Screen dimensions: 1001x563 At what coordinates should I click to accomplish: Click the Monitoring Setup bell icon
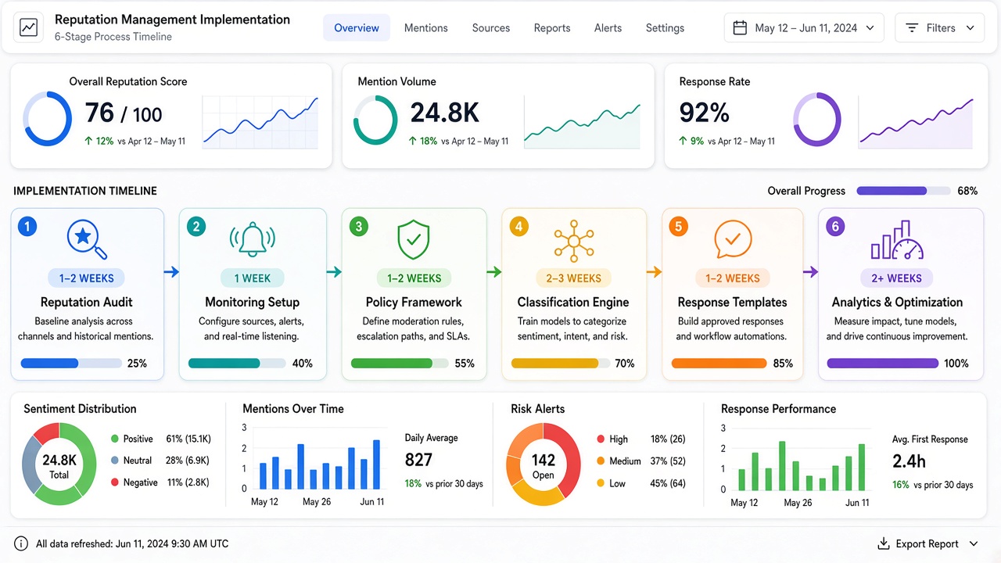coord(252,240)
